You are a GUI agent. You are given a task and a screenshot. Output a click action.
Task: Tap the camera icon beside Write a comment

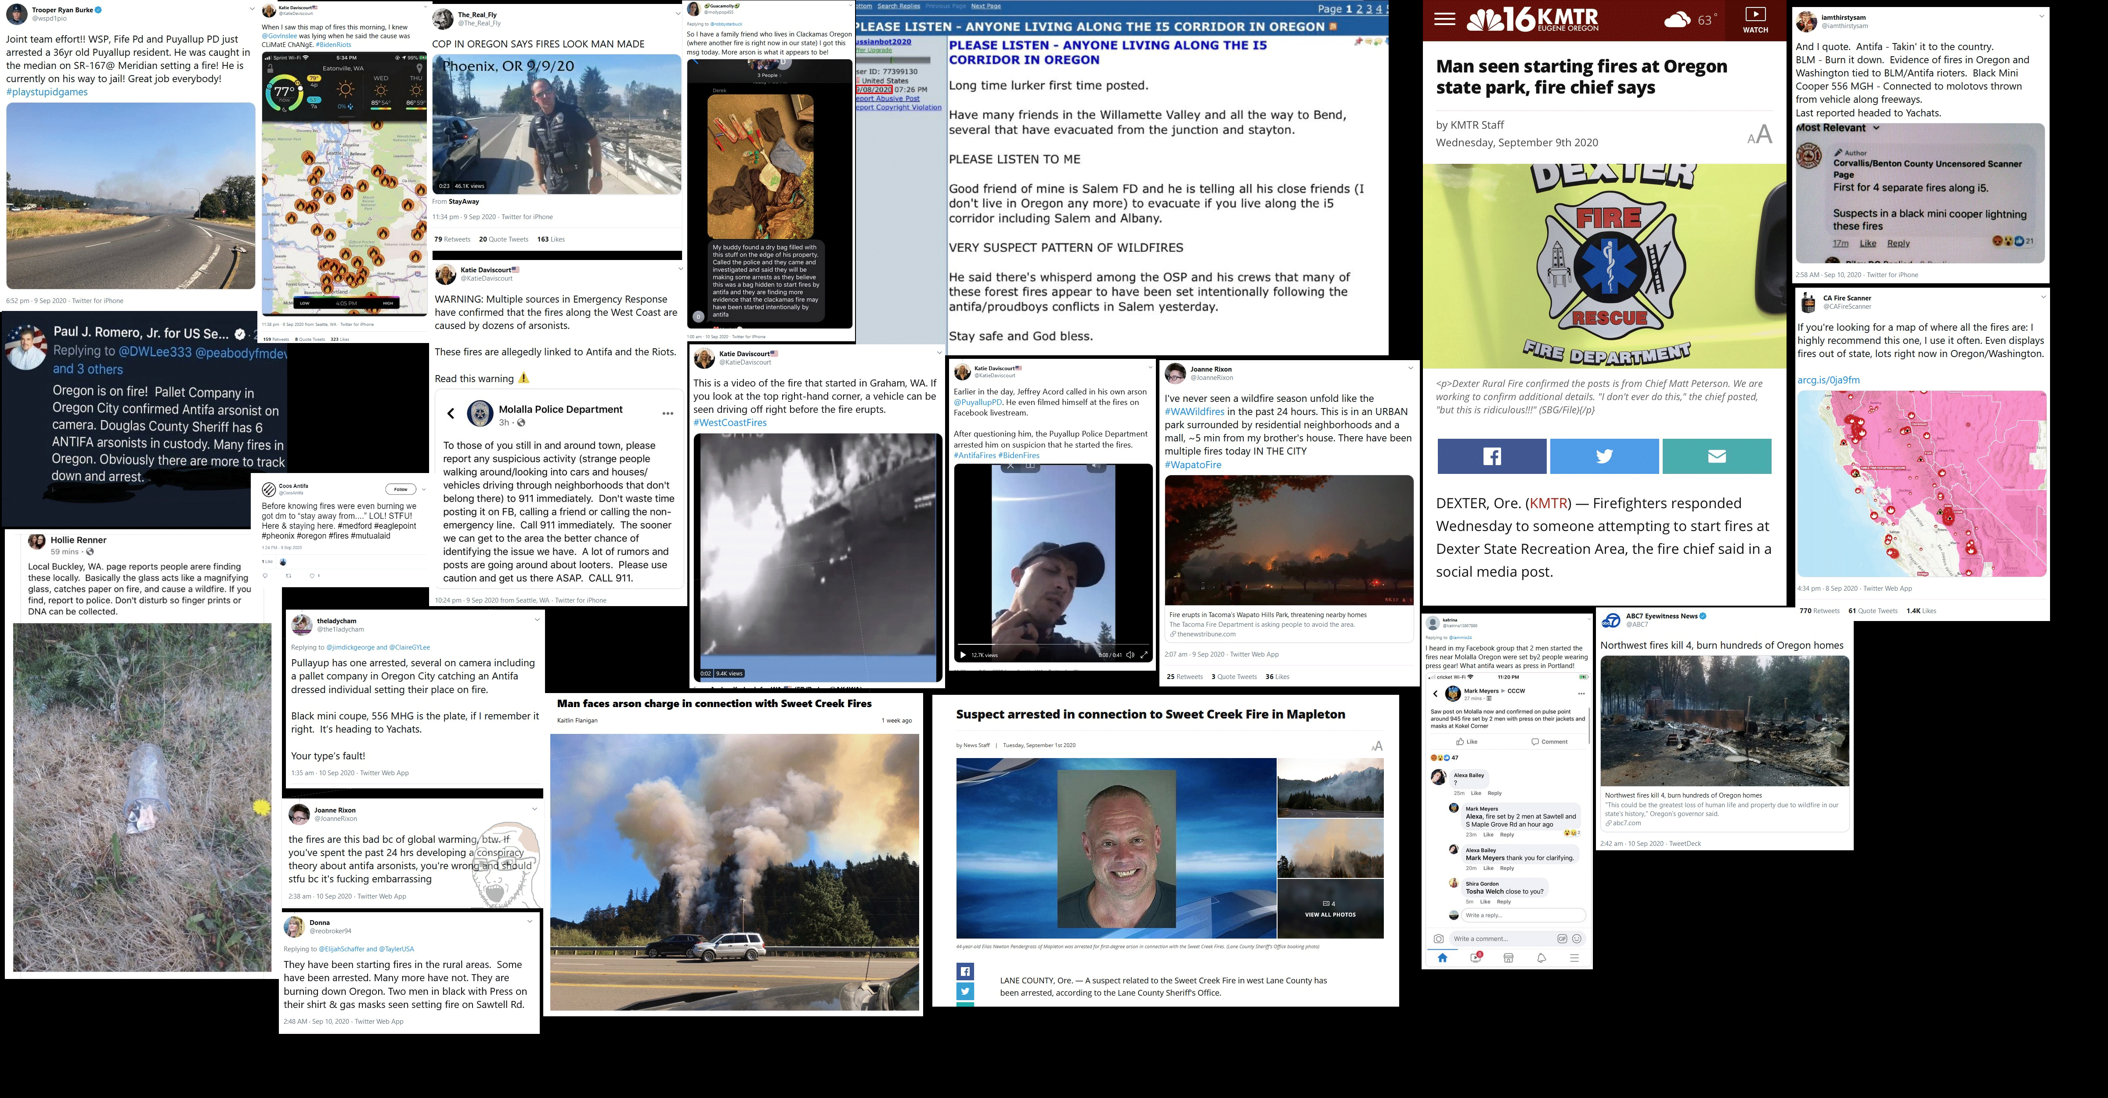[1439, 939]
